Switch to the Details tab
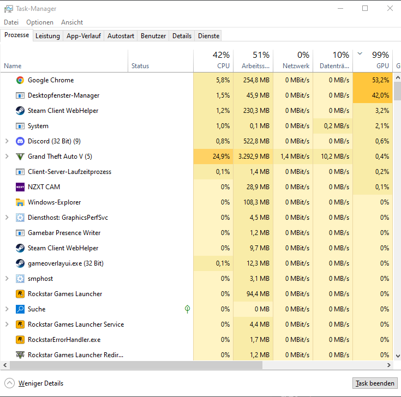 182,36
